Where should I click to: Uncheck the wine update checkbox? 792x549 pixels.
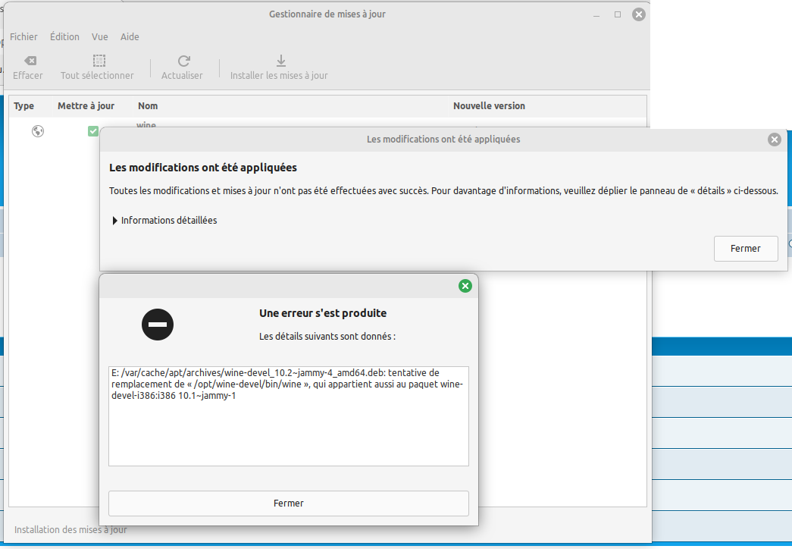[93, 131]
